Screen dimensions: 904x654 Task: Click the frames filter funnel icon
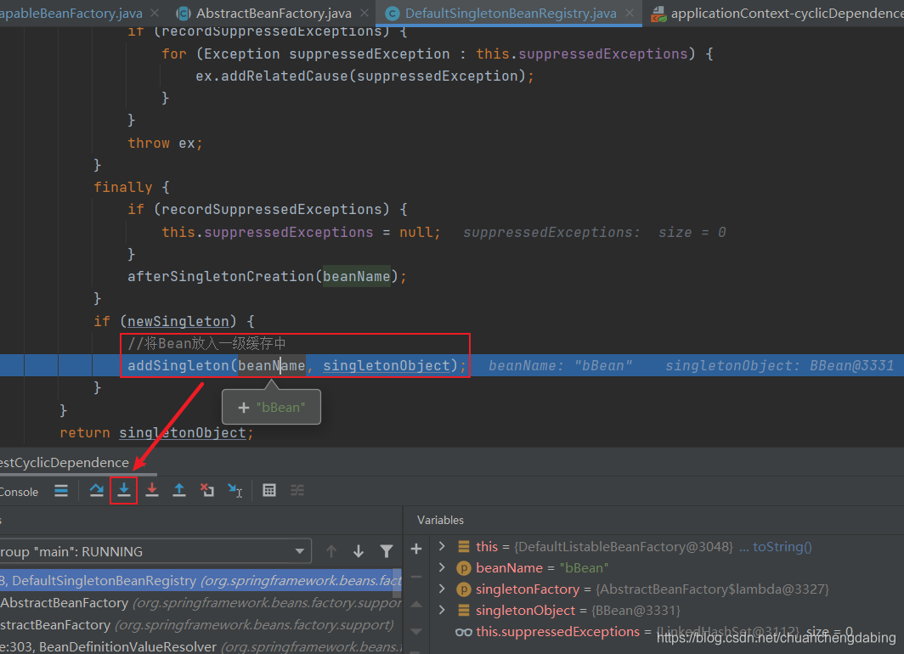coord(387,551)
